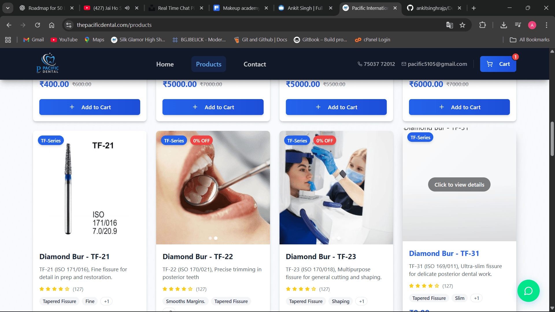Go to the browser Home icon

tap(51, 25)
